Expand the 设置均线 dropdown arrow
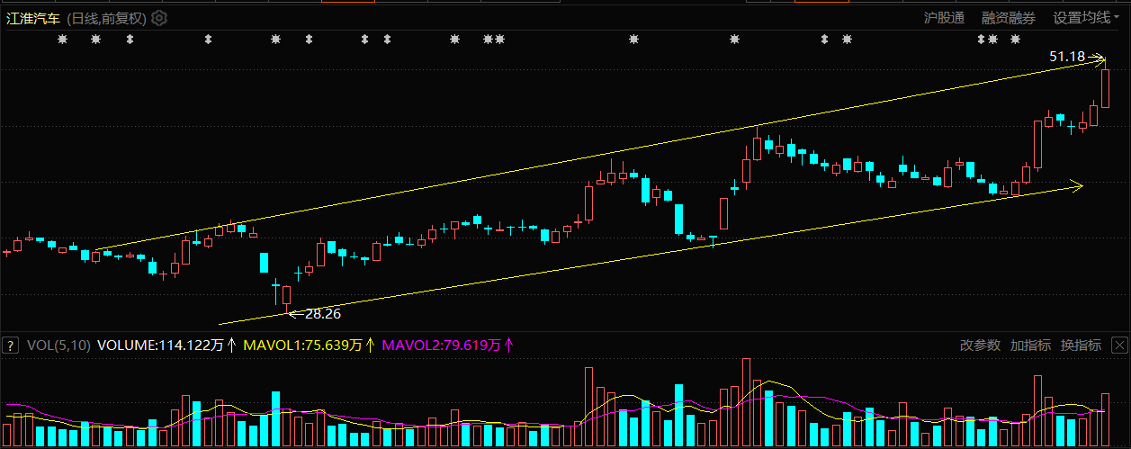Viewport: 1131px width, 449px height. click(1117, 18)
